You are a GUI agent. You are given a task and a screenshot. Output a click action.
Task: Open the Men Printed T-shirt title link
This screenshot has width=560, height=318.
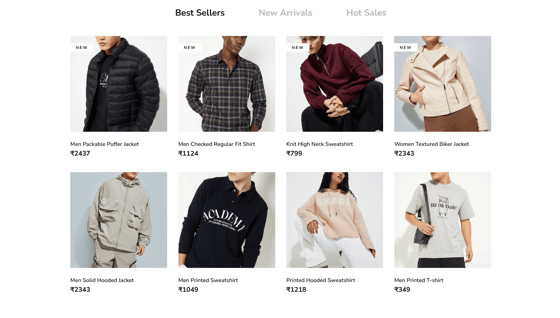[419, 280]
